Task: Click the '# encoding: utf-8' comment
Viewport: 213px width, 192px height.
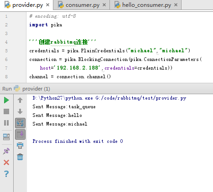Action: click(x=52, y=16)
